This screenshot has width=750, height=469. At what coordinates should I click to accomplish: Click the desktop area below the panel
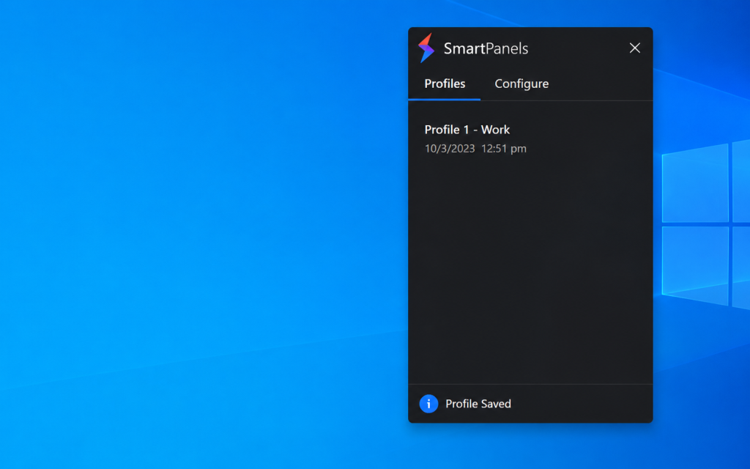point(530,446)
